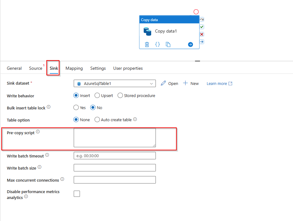Viewport: 293px width, 221px height.
Task: Open the code view via curly braces icon
Action: [x=157, y=44]
